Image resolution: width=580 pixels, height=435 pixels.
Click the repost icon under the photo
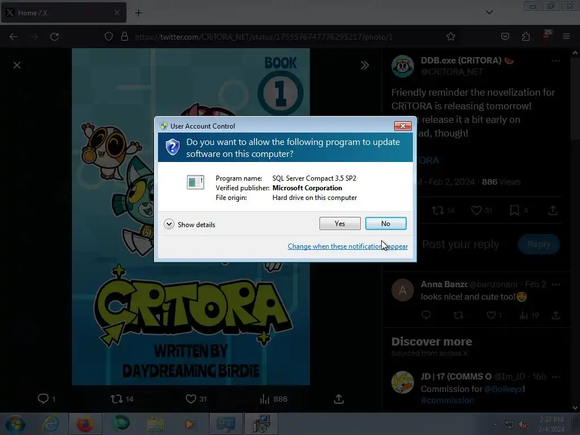(x=117, y=399)
